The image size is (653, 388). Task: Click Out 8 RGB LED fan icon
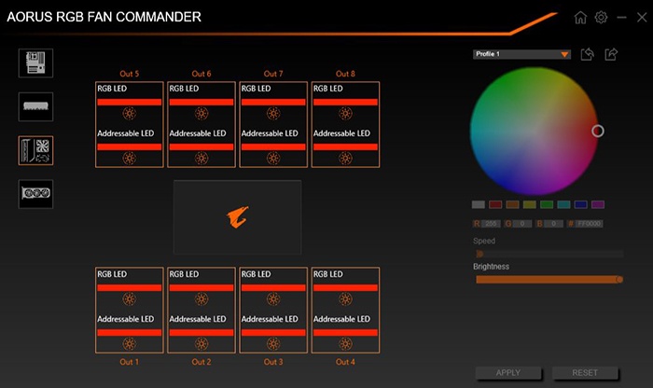[x=345, y=113]
